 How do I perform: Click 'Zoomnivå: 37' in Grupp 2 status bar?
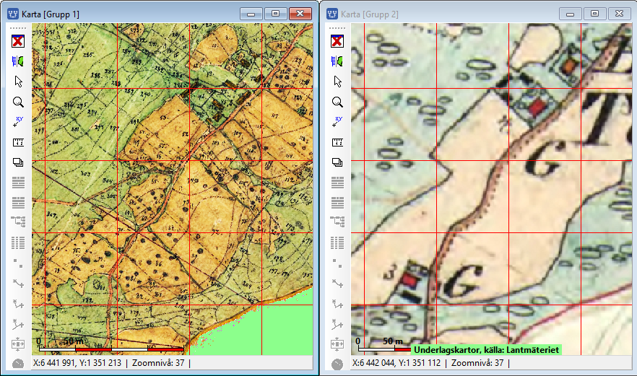pyautogui.click(x=477, y=362)
